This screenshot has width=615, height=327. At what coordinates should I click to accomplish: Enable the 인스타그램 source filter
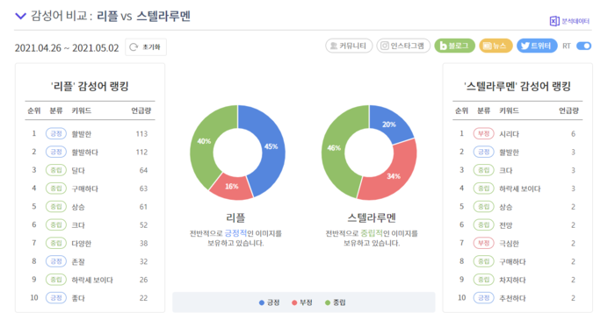pyautogui.click(x=403, y=46)
